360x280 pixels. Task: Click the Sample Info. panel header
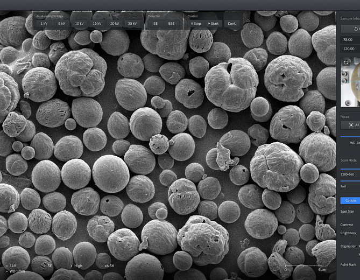coord(350,18)
